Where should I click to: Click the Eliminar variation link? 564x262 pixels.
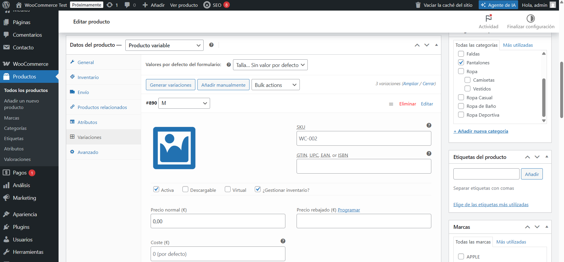click(x=407, y=104)
